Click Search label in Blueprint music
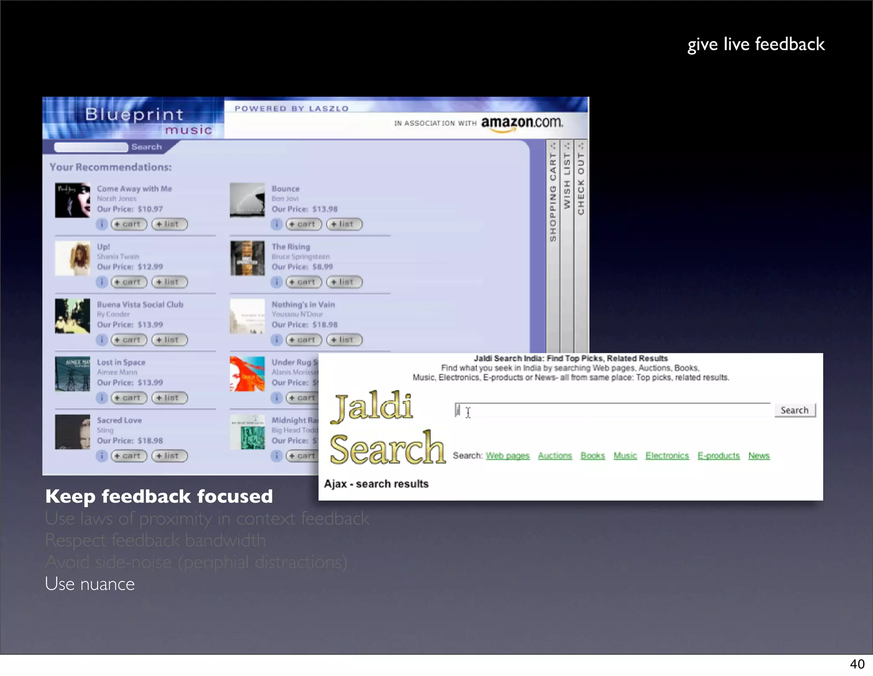The image size is (873, 676). (147, 147)
